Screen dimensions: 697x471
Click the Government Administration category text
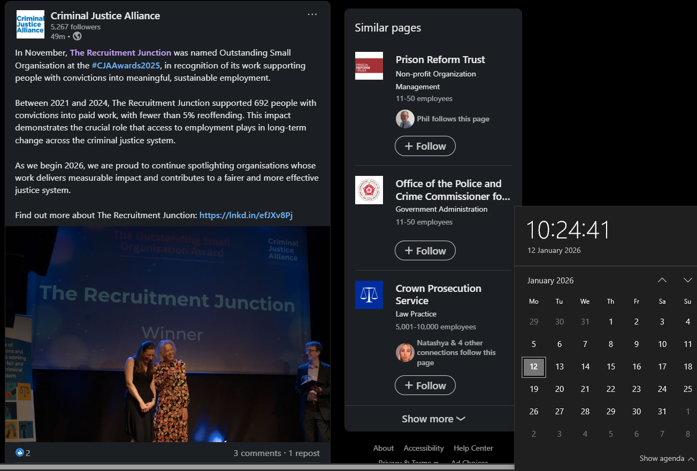[442, 209]
